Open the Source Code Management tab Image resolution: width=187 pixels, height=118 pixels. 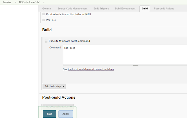[72, 8]
